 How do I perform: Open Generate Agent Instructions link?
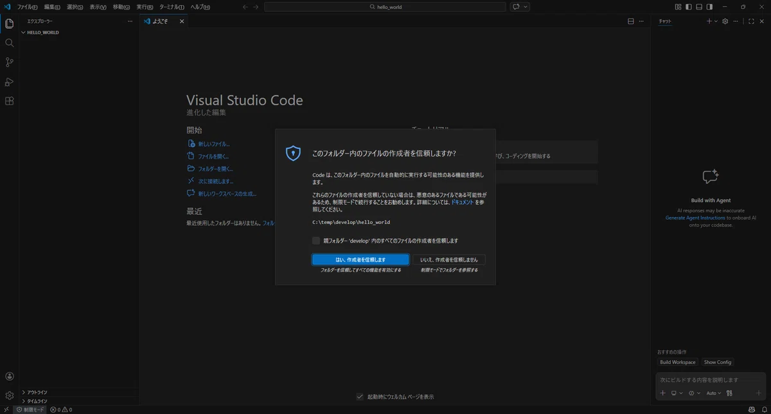[695, 218]
